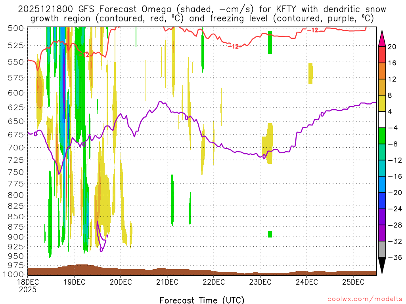
Task: Click the 975 pressure level label
Action: [16, 265]
